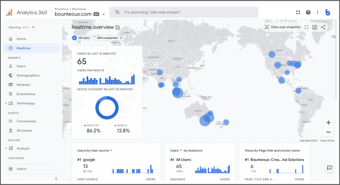Zoom in the map with plus button

[x=328, y=123]
